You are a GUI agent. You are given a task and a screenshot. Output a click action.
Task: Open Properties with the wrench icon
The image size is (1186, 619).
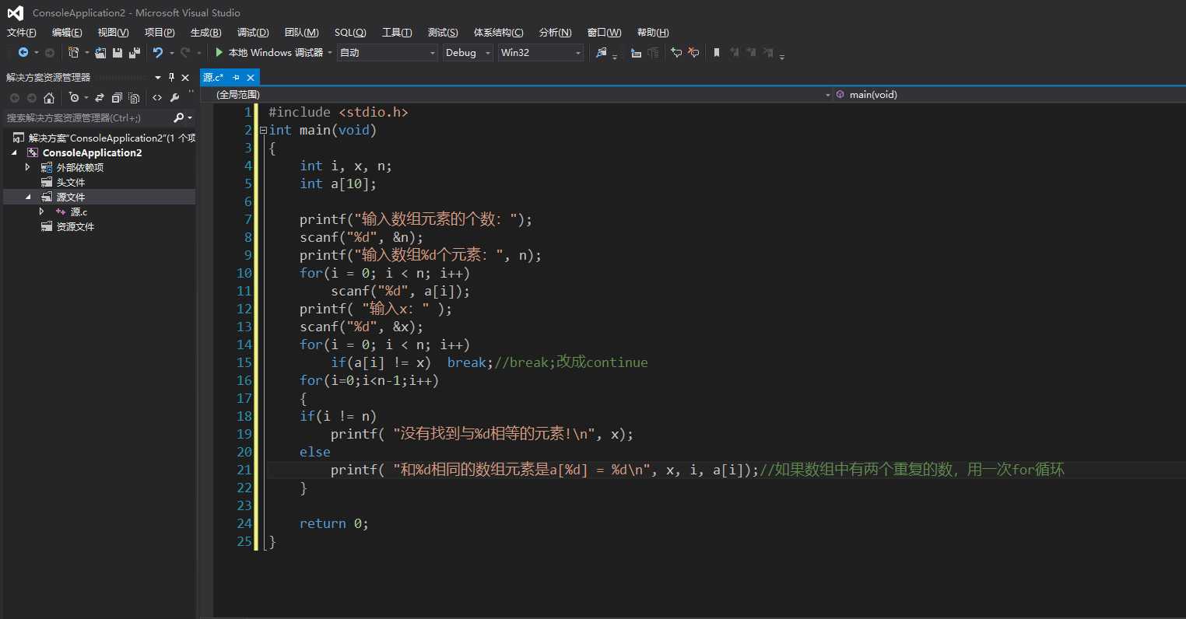[174, 98]
